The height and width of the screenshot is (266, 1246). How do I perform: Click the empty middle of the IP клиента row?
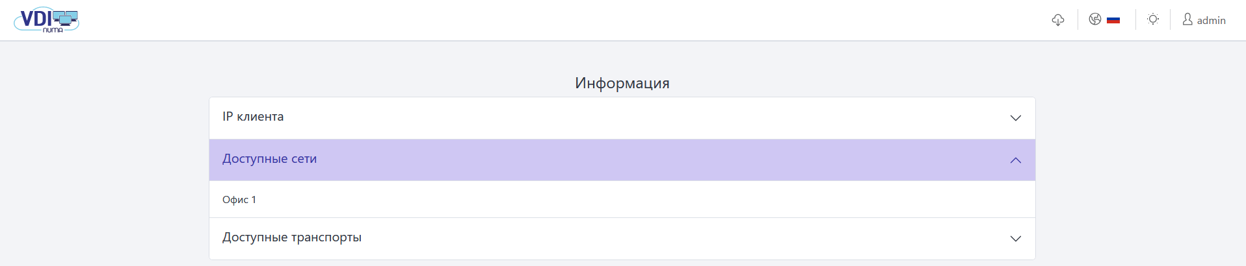click(x=622, y=117)
